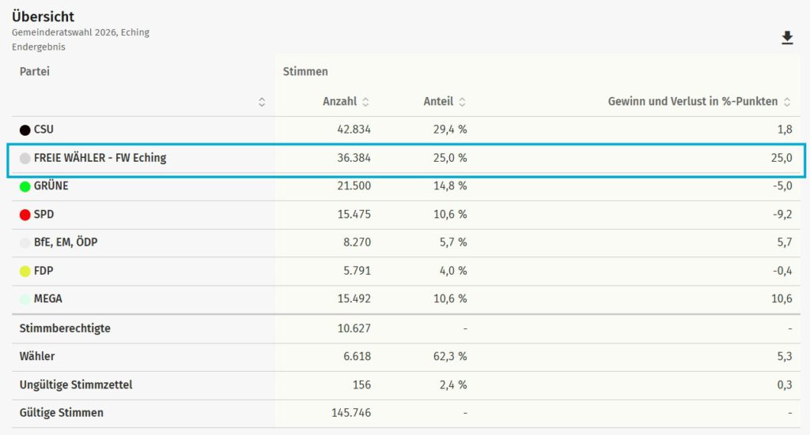This screenshot has width=810, height=435.
Task: Sort table by Partei column arrows
Action: click(x=262, y=102)
